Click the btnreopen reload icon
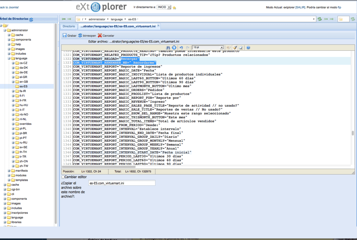The width and height of the screenshot is (357, 240). [x=80, y=35]
